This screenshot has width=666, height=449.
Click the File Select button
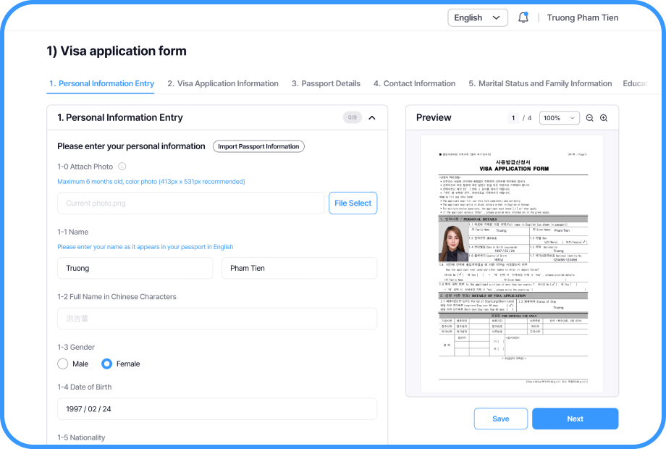pos(353,203)
